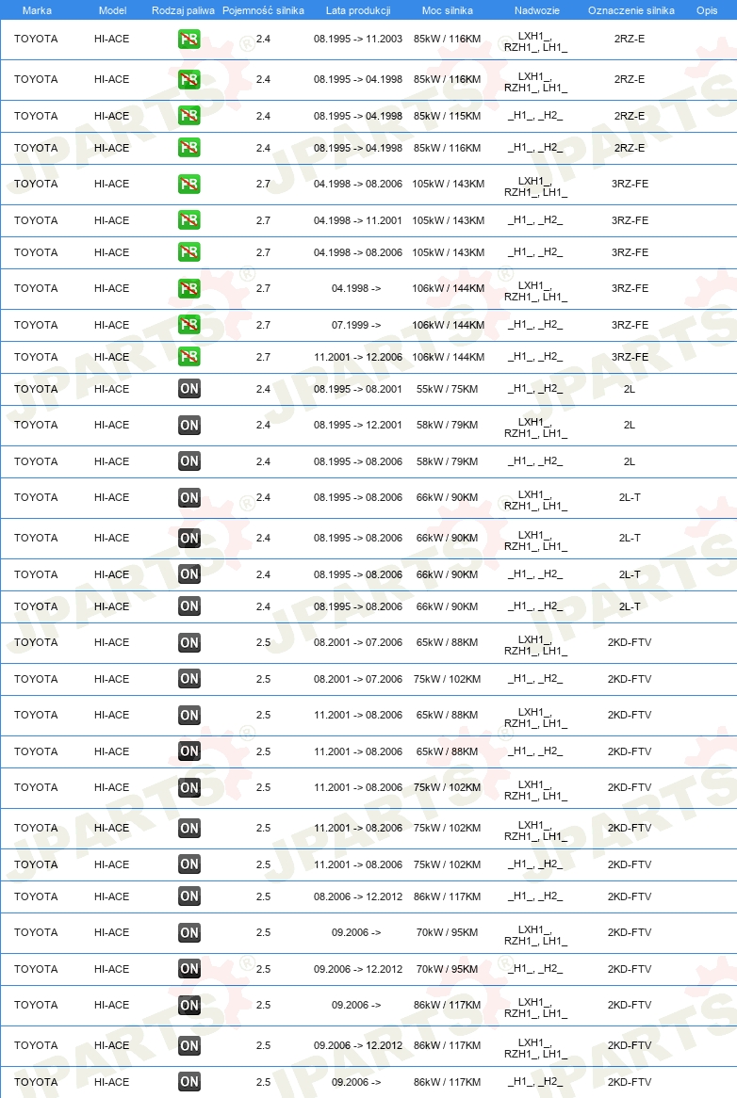Click 106kW / 144KM in 11.2001 -> 12.2006 row
The height and width of the screenshot is (1098, 737).
449,357
